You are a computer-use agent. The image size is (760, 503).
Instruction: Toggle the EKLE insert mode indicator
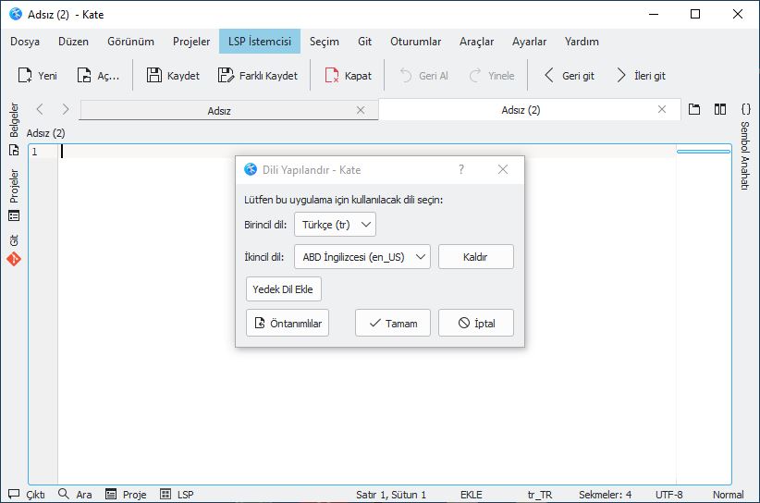[x=472, y=495]
